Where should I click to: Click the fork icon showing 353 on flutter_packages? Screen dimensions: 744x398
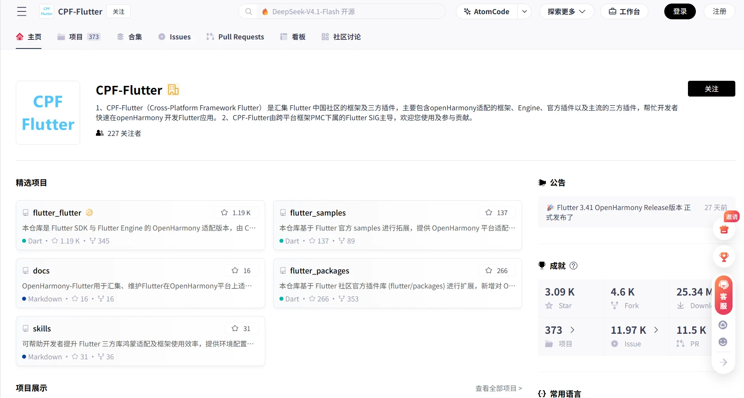click(x=342, y=299)
